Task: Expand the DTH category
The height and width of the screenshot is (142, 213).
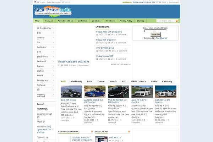Action: click(x=45, y=52)
